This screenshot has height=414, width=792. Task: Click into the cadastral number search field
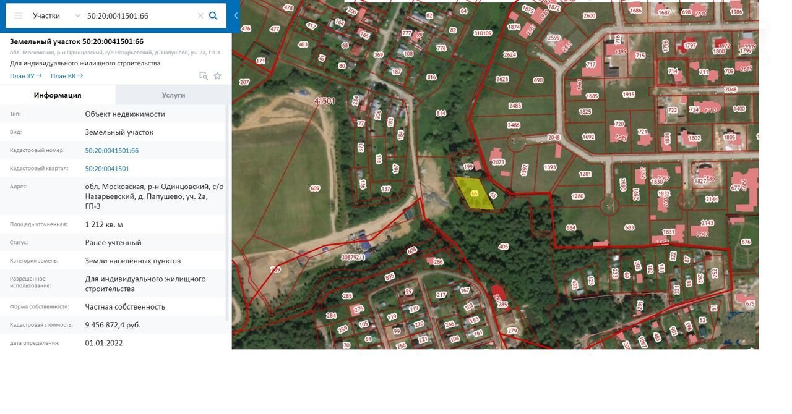[140, 15]
